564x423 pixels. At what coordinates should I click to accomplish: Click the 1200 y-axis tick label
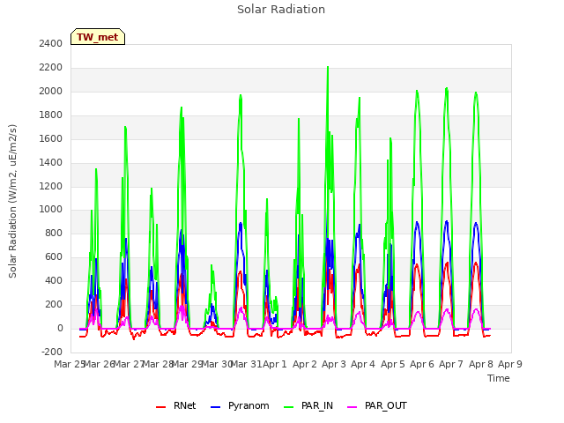point(51,186)
